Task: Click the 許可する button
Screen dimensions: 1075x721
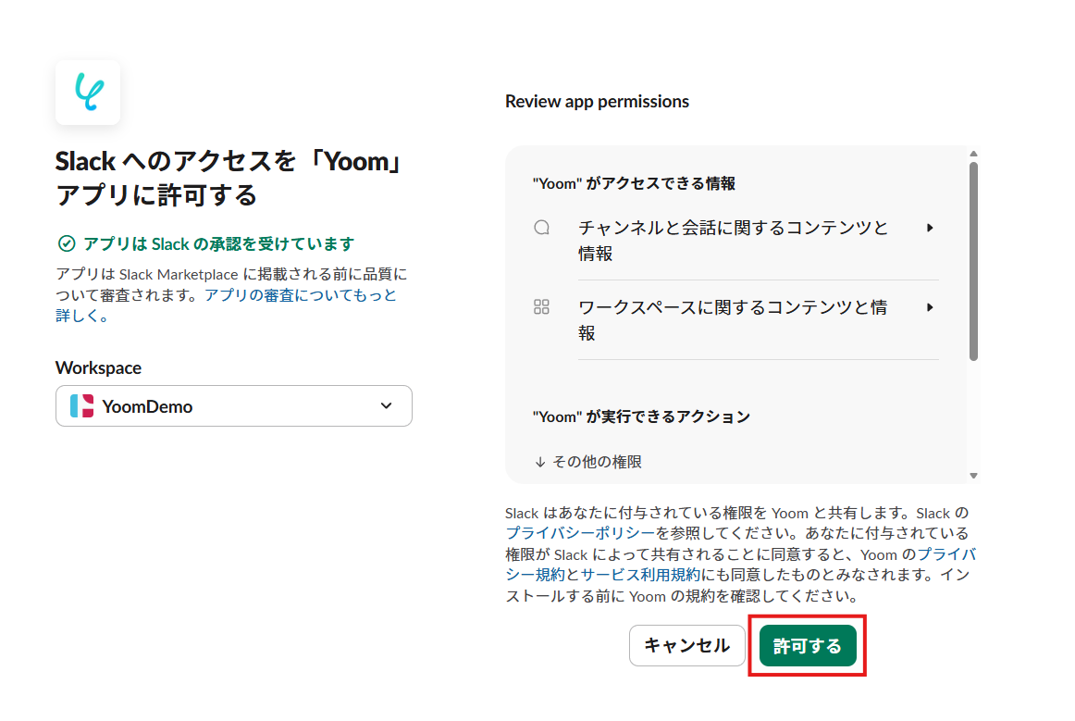Action: point(808,645)
